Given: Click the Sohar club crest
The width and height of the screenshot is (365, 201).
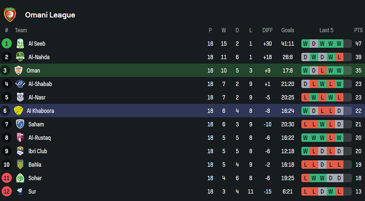Looking at the screenshot, I should (20, 178).
